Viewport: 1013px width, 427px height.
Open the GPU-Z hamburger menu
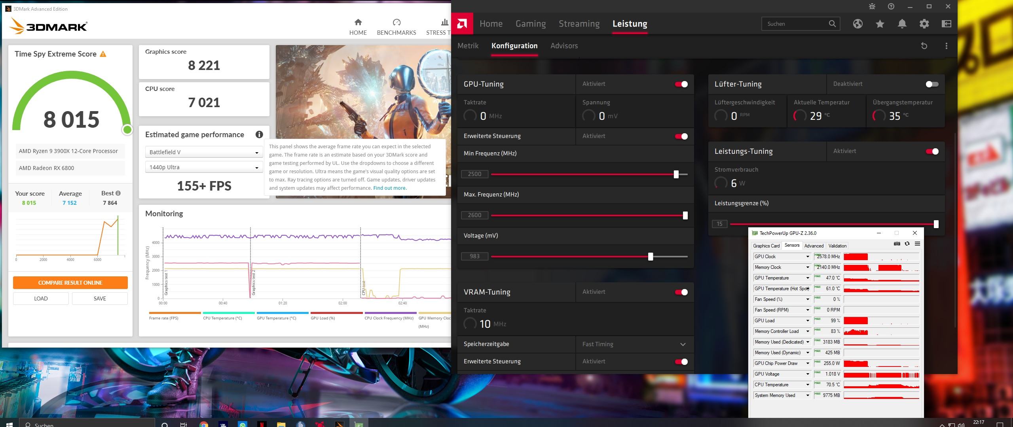tap(917, 244)
